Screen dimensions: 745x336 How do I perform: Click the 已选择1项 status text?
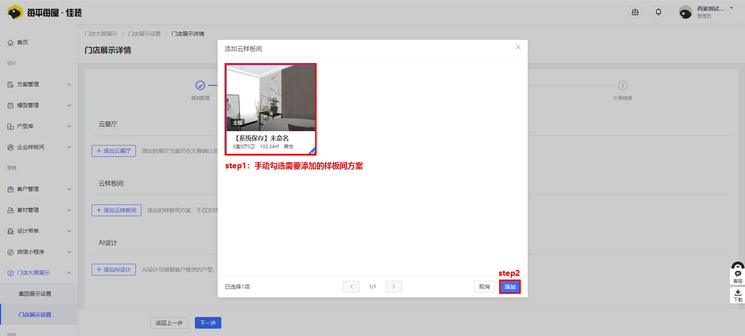pyautogui.click(x=237, y=287)
